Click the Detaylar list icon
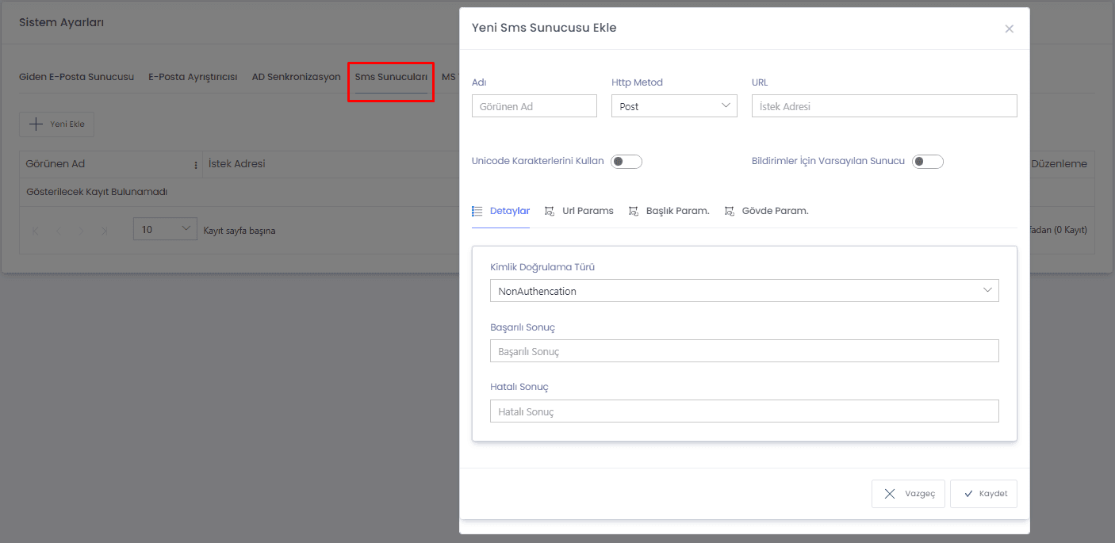The width and height of the screenshot is (1115, 543). (x=477, y=211)
